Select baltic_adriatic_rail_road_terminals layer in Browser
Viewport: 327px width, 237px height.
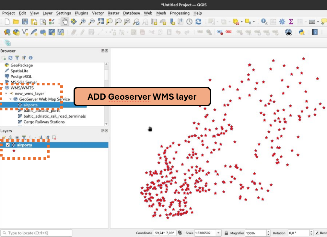tap(55, 116)
